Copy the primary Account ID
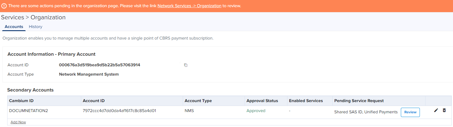 click(186, 65)
